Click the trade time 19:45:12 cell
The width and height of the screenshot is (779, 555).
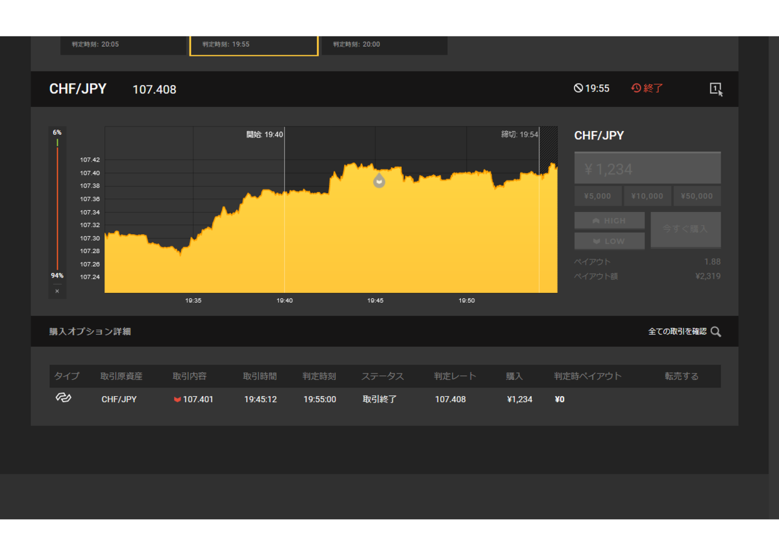260,399
